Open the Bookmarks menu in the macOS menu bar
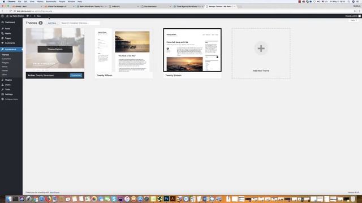The height and width of the screenshot is (203, 362). [x=51, y=1]
